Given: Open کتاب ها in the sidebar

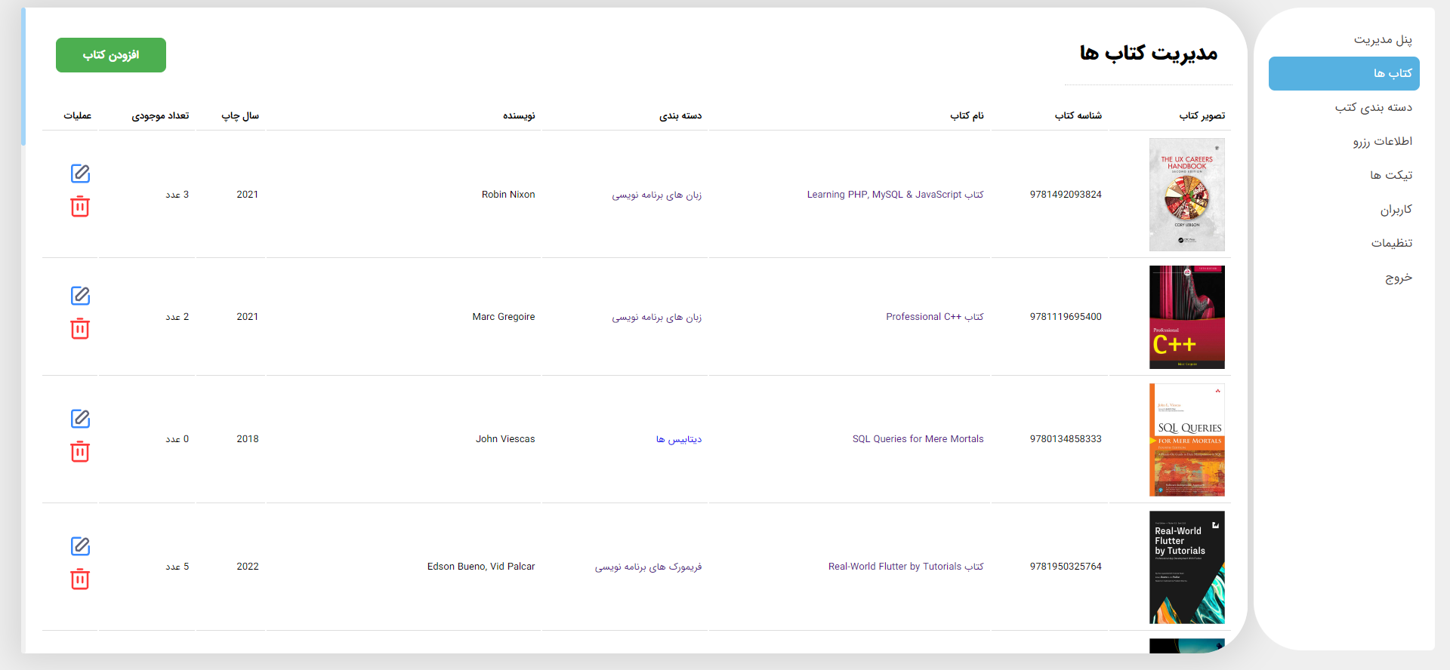Looking at the screenshot, I should coord(1344,73).
